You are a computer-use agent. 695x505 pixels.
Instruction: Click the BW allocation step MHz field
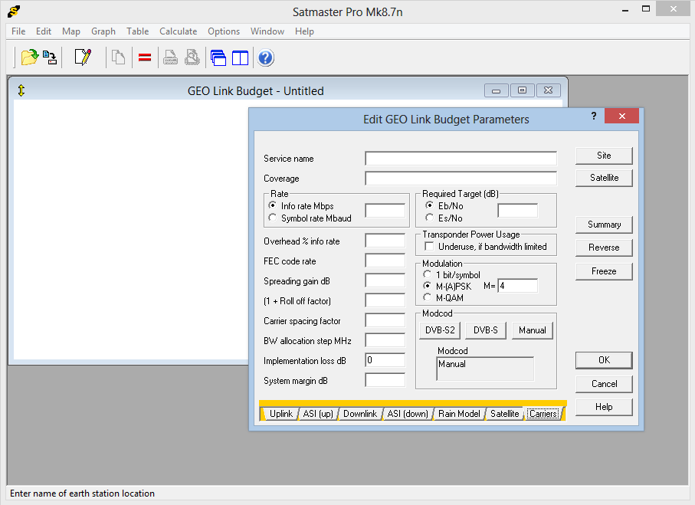pyautogui.click(x=385, y=340)
